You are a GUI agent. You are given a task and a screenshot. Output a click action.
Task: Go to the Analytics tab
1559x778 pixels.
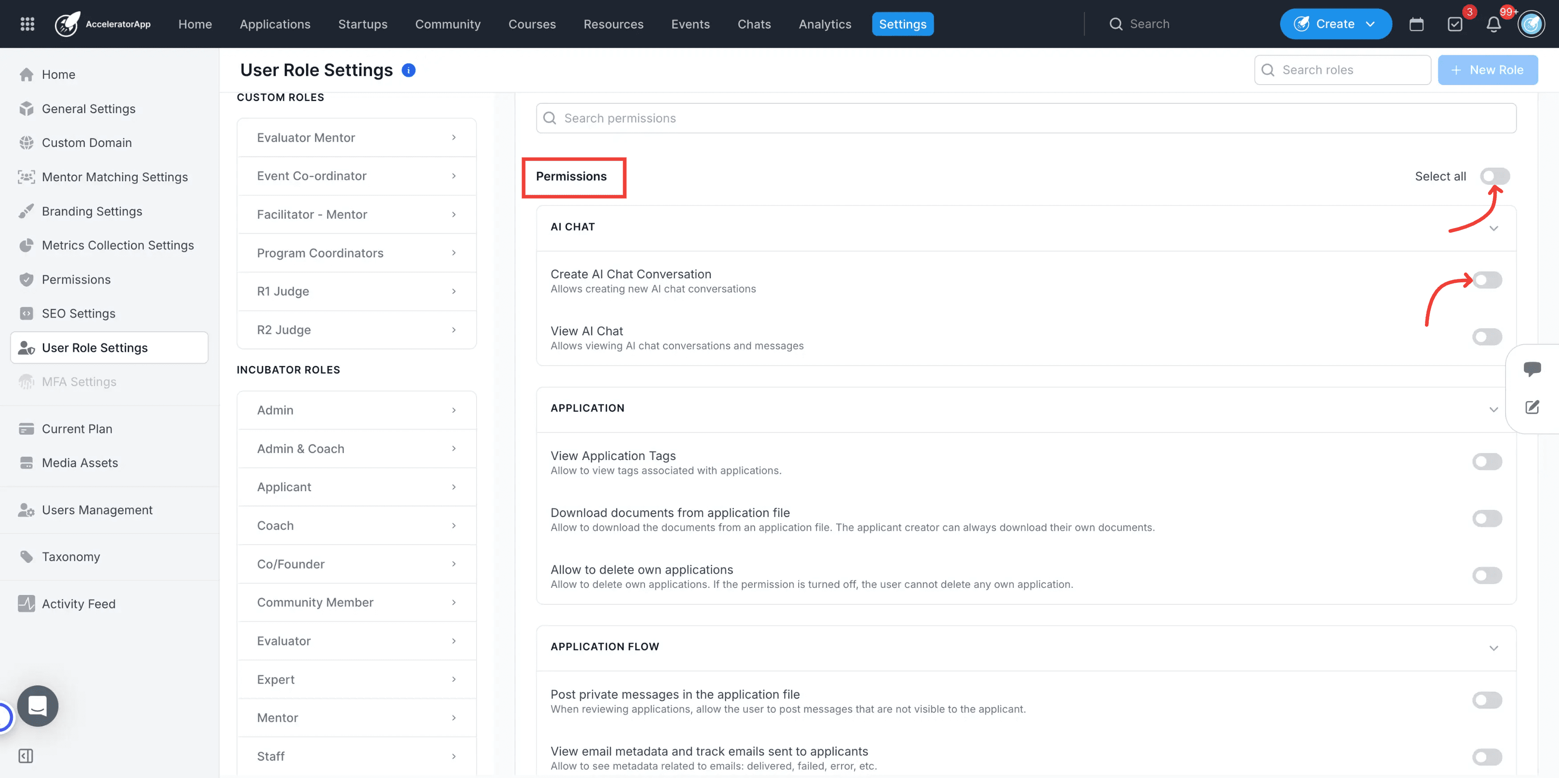coord(824,24)
